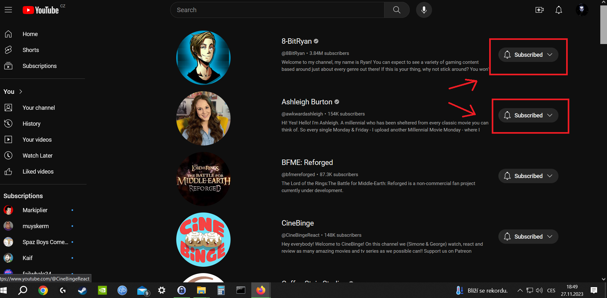Screen dimensions: 607x298
Task: Launch Chrome from taskbar
Action: [43, 290]
